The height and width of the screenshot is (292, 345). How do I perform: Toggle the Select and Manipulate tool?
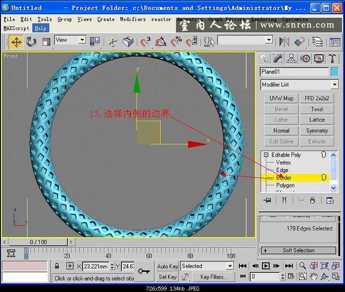[113, 42]
